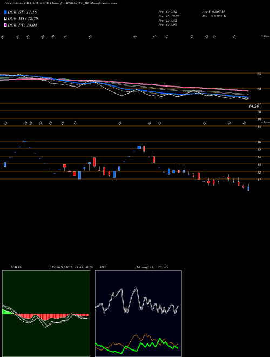The width and height of the screenshot is (270, 357).
Task: Open the ADX indicator chart panel
Action: pyautogui.click(x=138, y=314)
